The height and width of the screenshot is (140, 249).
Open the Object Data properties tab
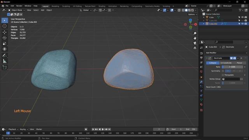click(202, 100)
